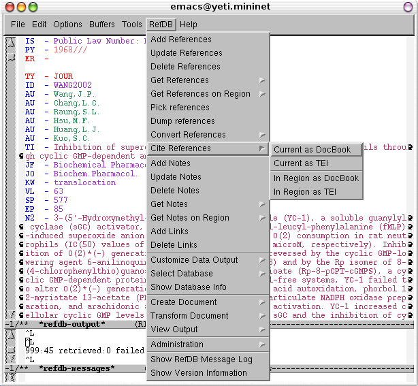Expand the Get References submenu
The height and width of the screenshot is (386, 418).
click(180, 80)
